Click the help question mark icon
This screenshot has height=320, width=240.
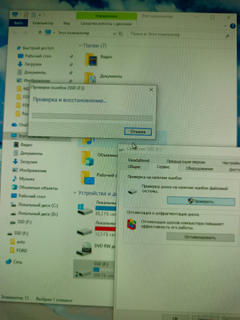tap(233, 26)
